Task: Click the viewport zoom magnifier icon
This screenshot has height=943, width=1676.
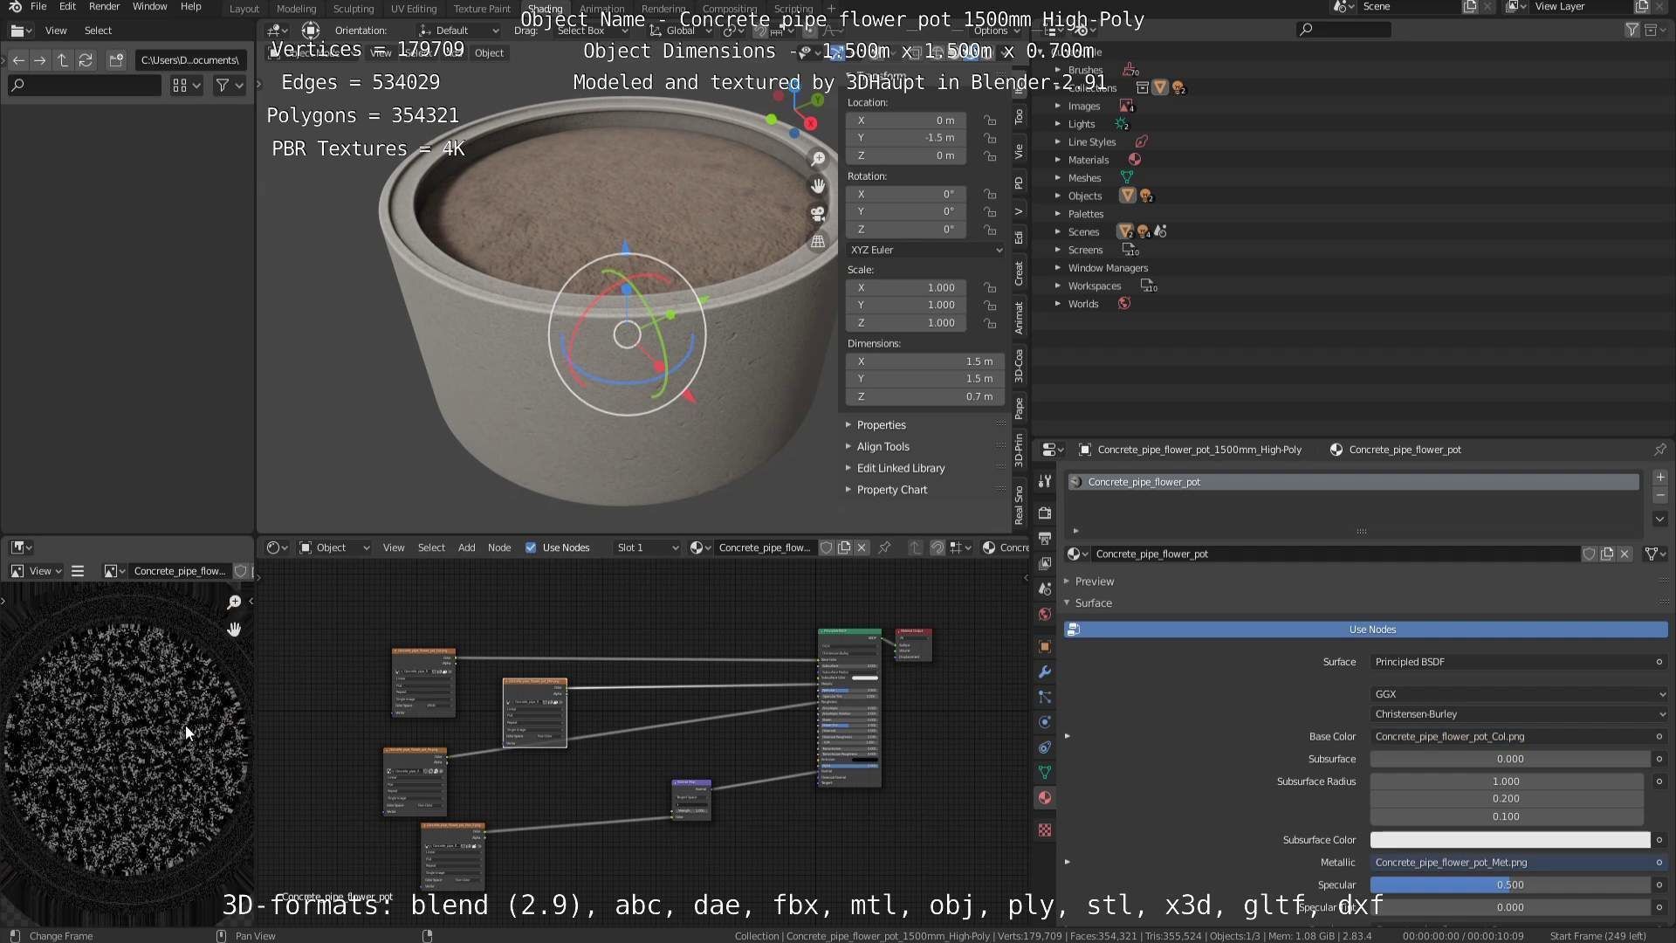Action: [818, 159]
